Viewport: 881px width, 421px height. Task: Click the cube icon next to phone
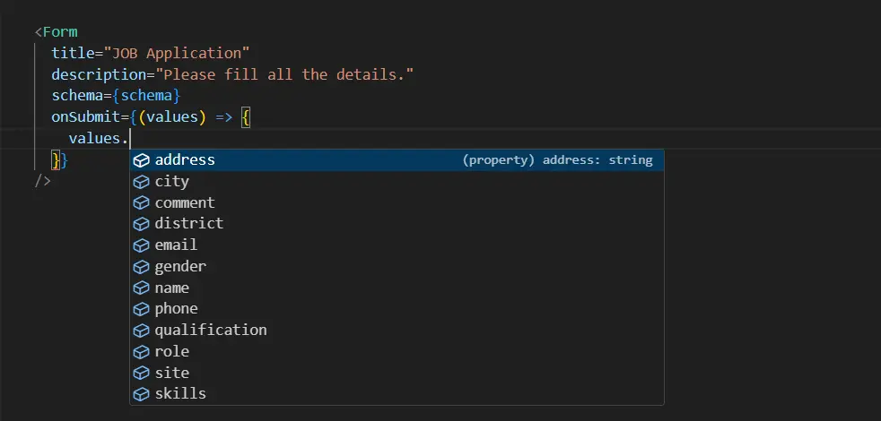(141, 309)
